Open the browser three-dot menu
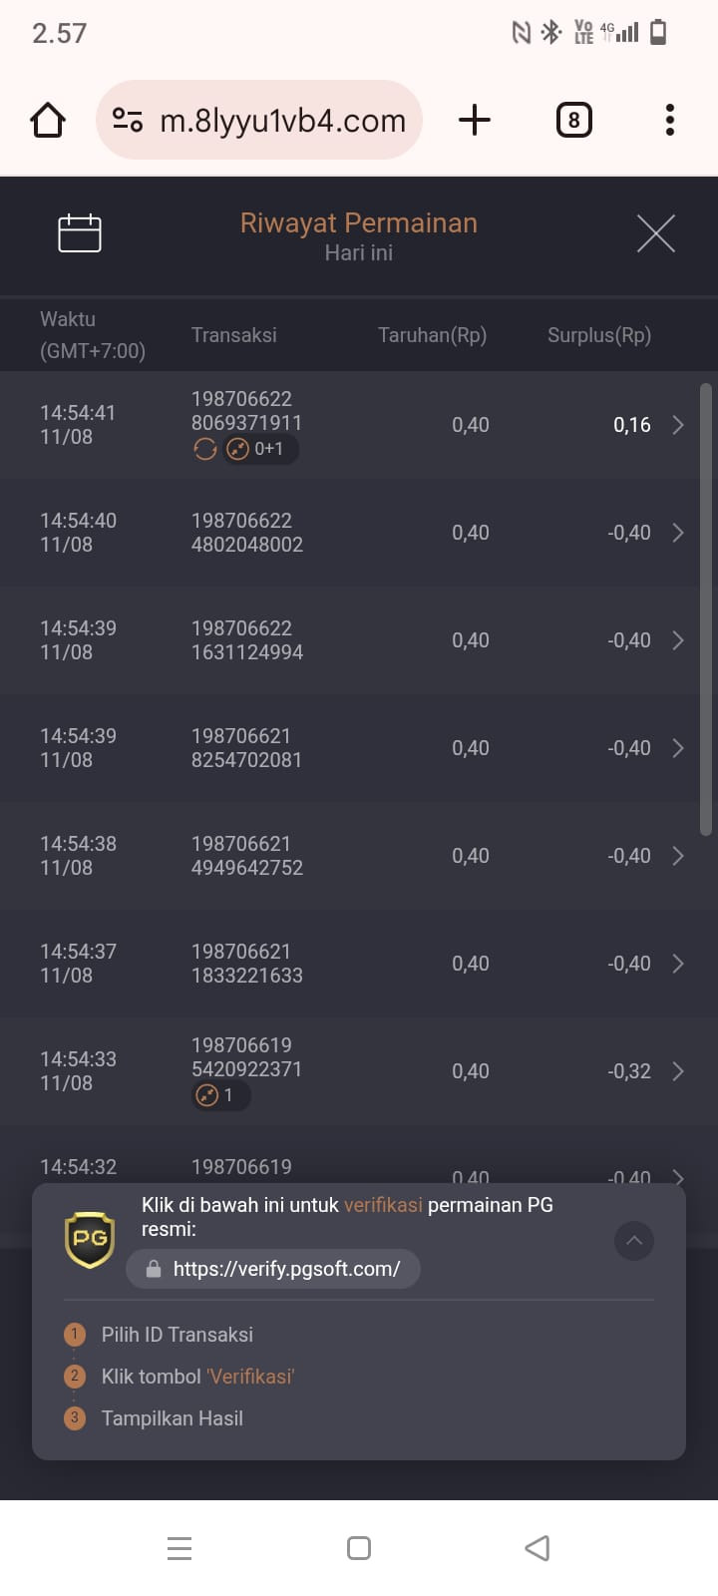This screenshot has height=1596, width=718. [670, 120]
